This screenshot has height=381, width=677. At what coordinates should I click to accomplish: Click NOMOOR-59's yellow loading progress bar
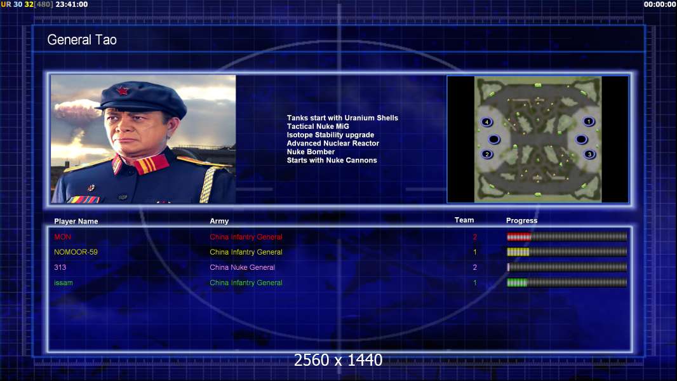click(566, 251)
